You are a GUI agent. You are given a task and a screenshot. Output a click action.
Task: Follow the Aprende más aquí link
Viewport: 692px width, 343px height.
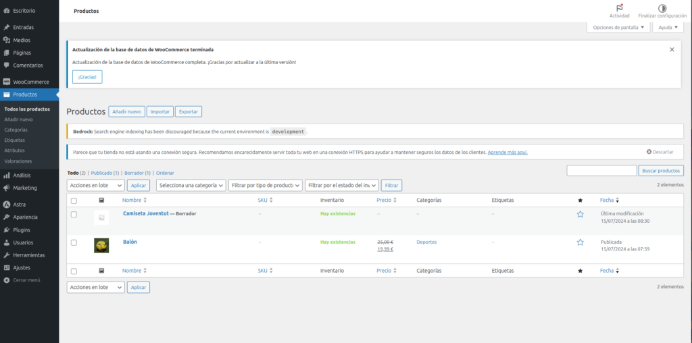508,152
